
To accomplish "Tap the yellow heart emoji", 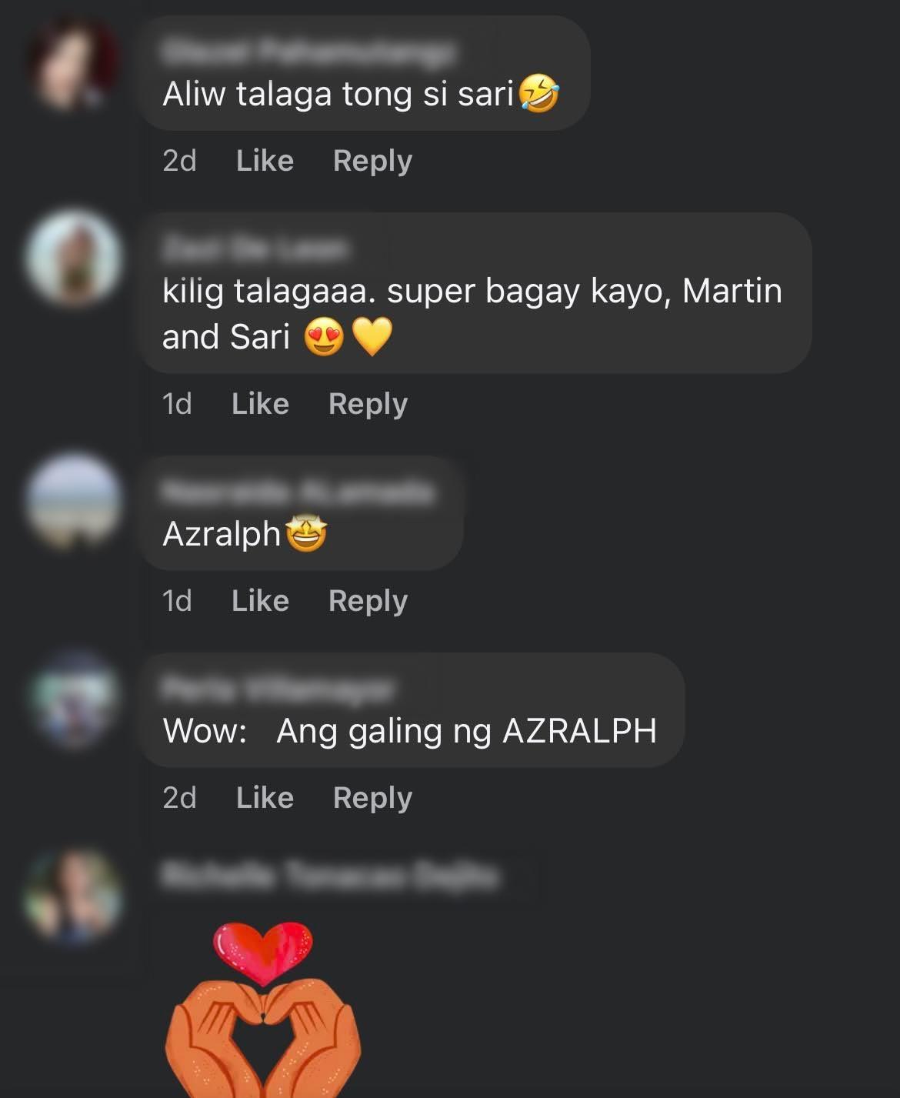I will pyautogui.click(x=372, y=338).
